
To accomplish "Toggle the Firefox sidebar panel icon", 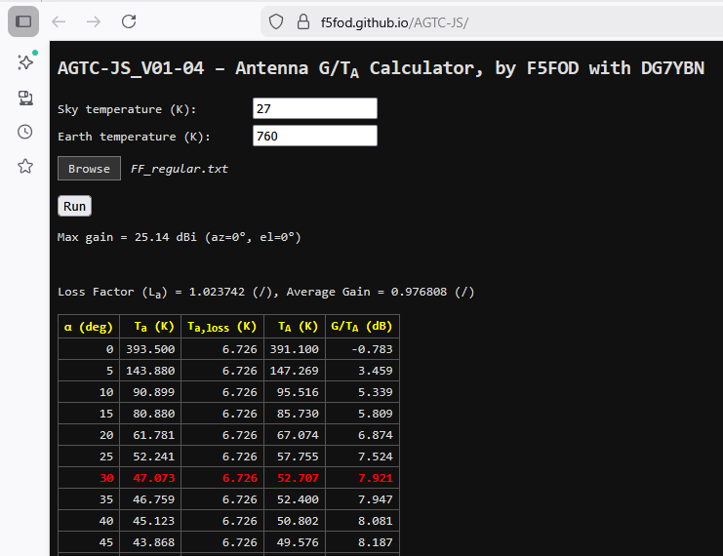I will click(23, 21).
